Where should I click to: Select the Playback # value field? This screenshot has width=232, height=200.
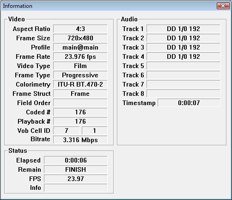click(80, 121)
